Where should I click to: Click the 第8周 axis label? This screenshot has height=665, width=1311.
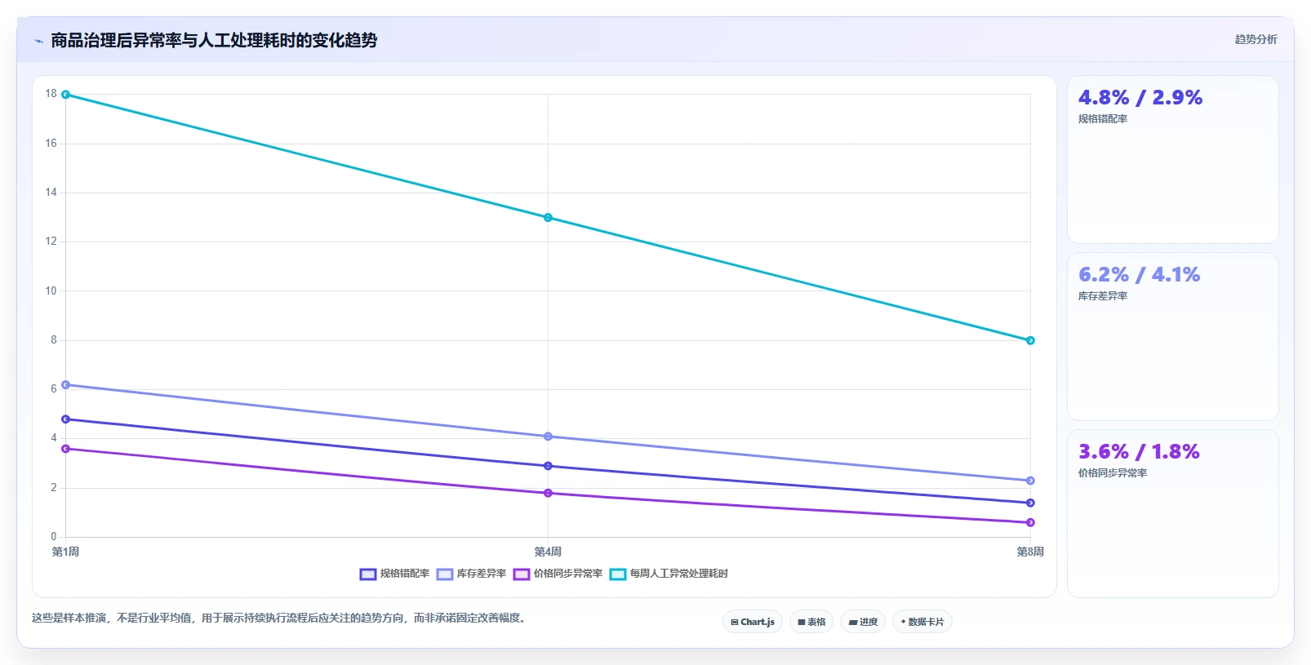point(1030,552)
